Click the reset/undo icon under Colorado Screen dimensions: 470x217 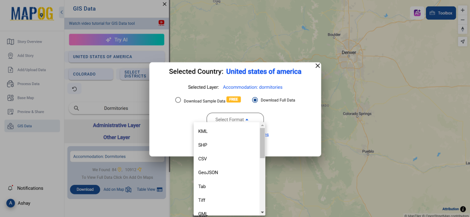click(75, 89)
